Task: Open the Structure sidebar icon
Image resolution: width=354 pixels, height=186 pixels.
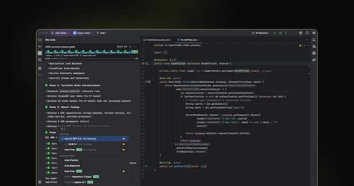Action: 40,68
